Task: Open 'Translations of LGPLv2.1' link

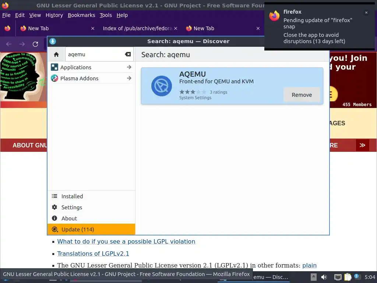Action: point(93,254)
